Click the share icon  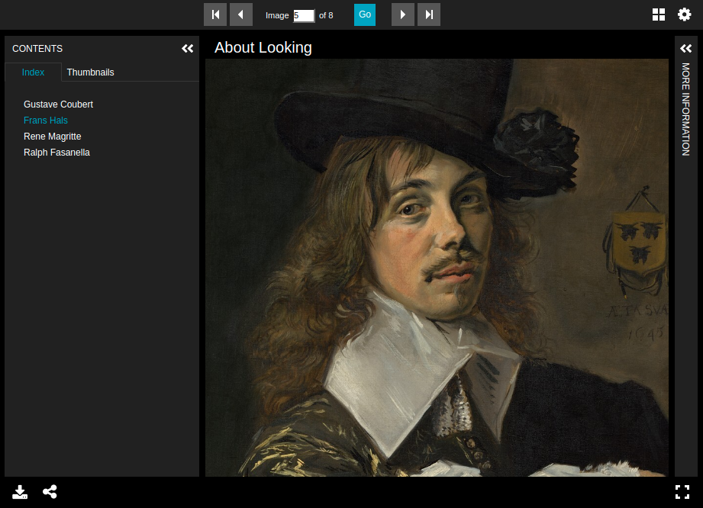tap(50, 492)
